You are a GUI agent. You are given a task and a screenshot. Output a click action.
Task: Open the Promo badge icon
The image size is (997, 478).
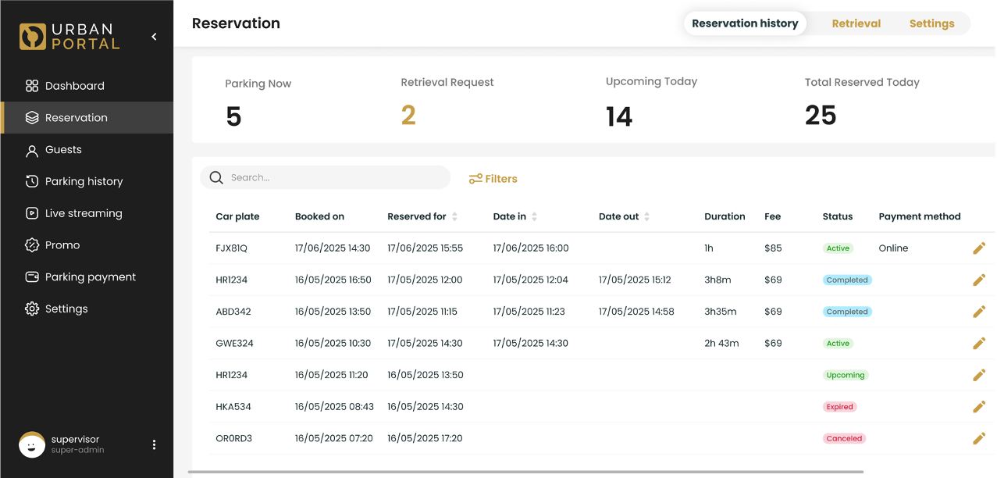point(32,245)
